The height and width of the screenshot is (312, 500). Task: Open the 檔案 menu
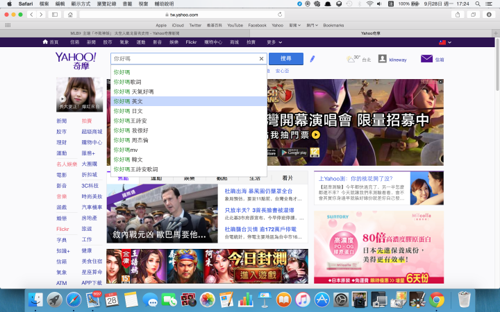tap(44, 4)
